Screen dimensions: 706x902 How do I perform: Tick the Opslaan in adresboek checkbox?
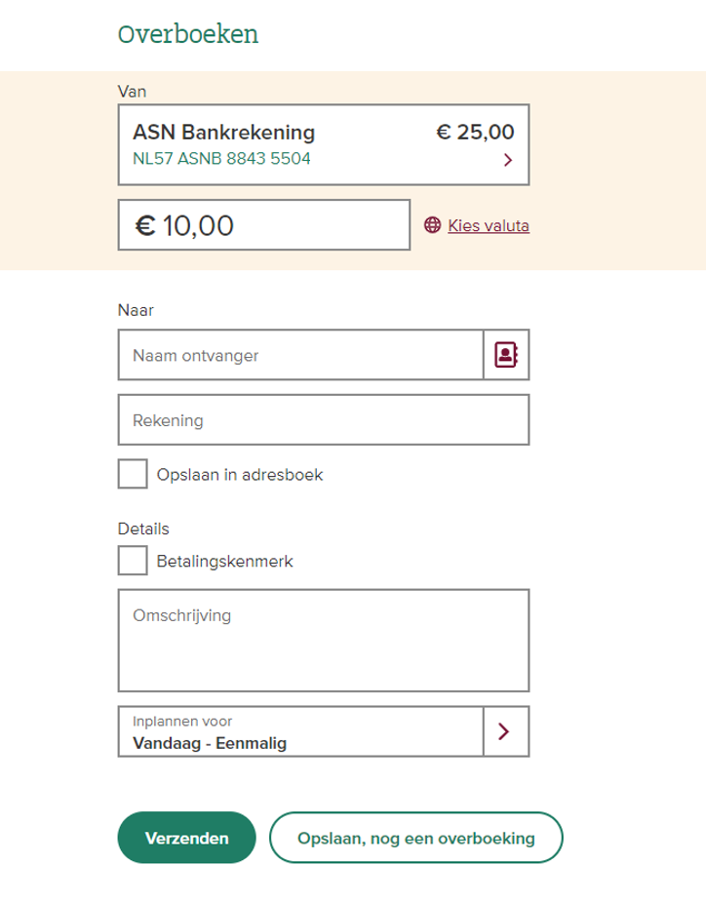(133, 474)
